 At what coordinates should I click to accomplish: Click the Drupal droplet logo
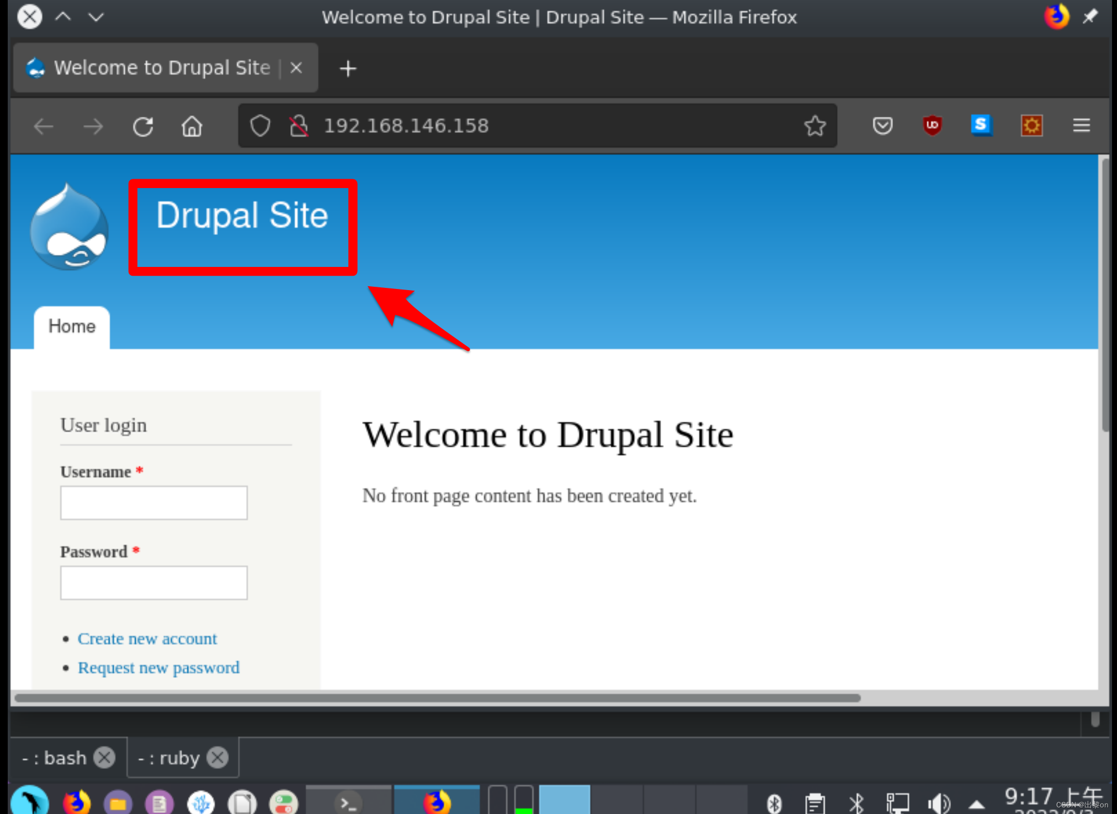tap(70, 227)
